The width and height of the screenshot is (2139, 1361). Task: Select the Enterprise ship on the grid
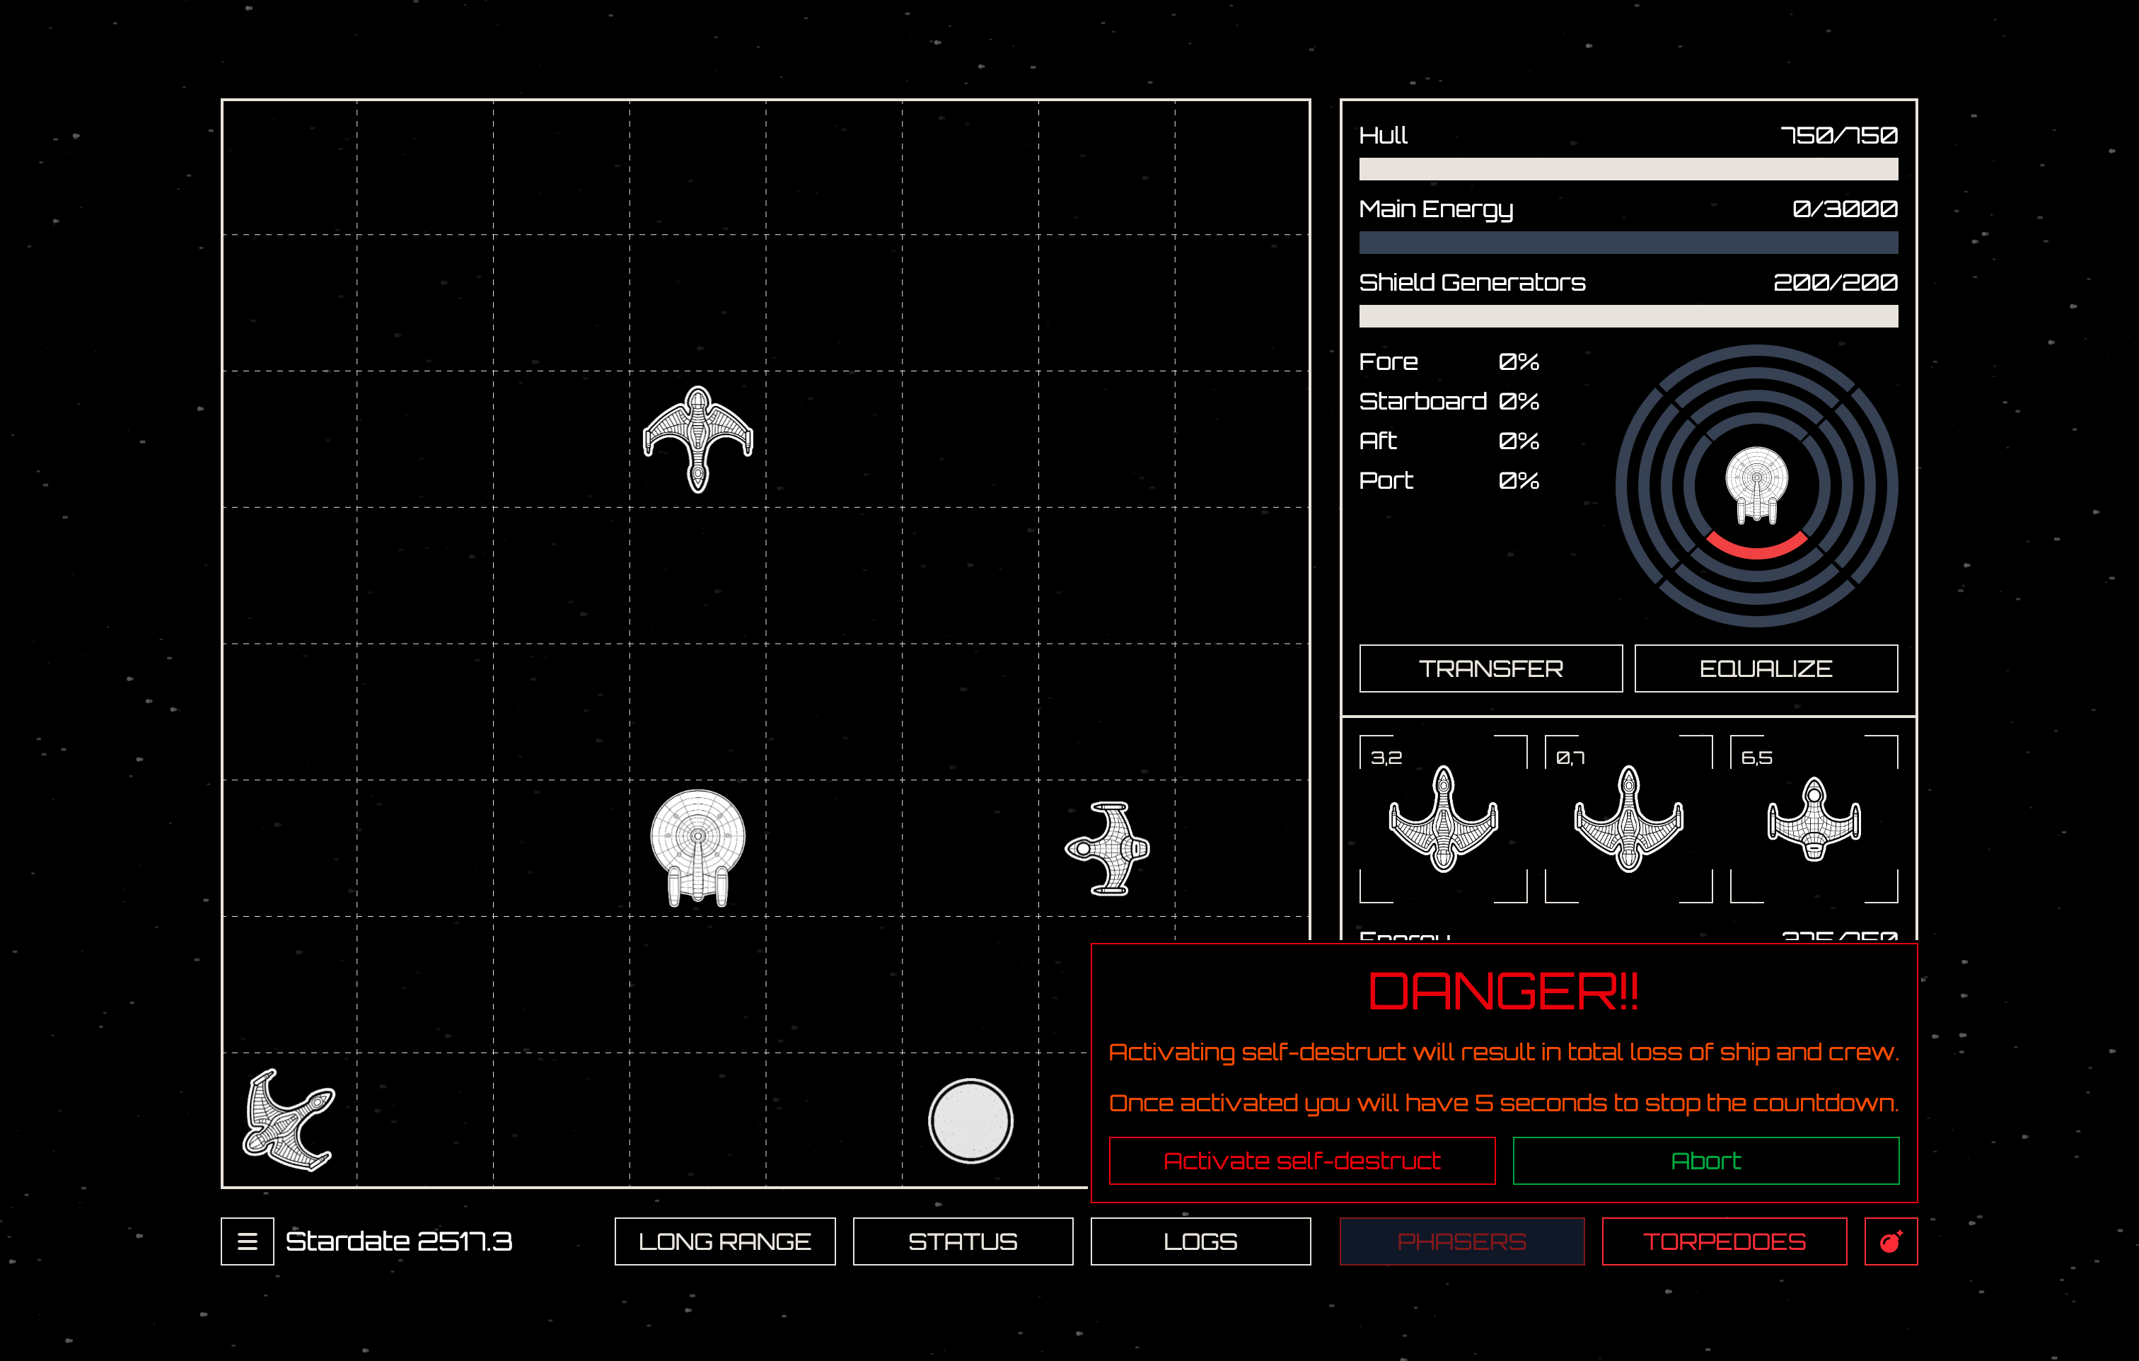pyautogui.click(x=697, y=847)
